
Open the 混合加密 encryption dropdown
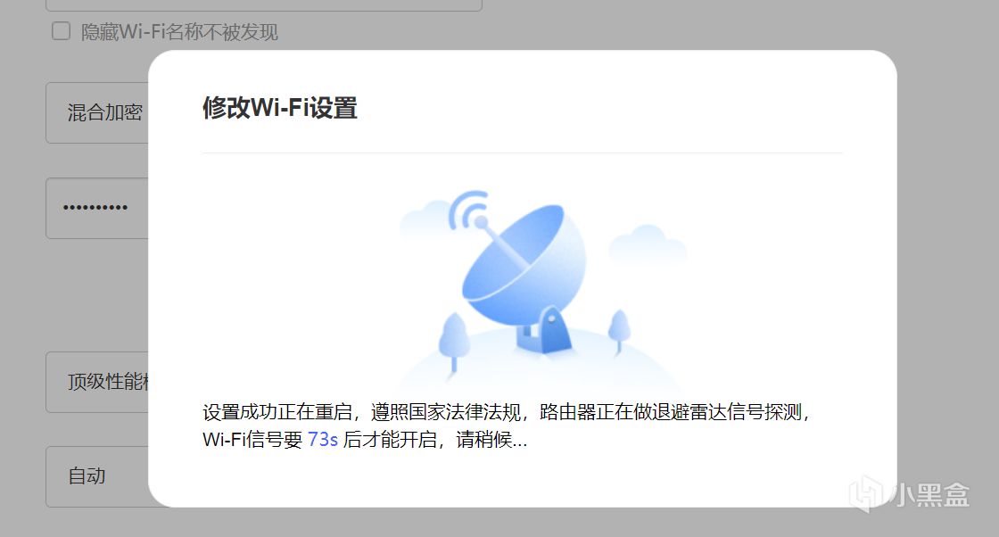click(97, 112)
